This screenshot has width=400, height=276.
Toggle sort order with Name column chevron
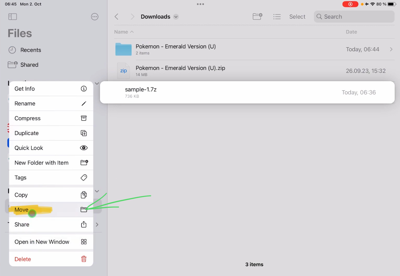pyautogui.click(x=132, y=32)
